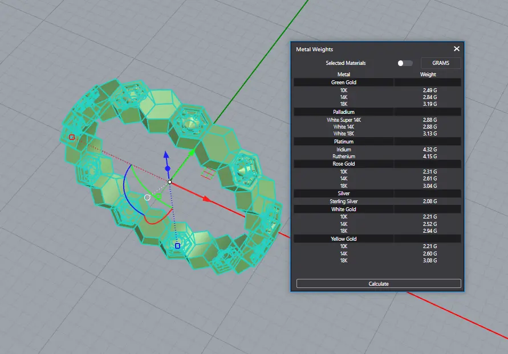Select the White Gold group header
The width and height of the screenshot is (508, 354).
(377, 209)
